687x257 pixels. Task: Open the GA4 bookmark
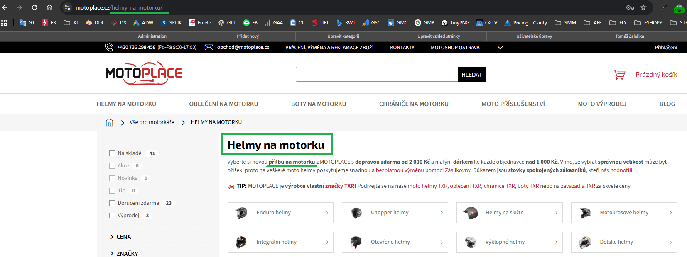point(274,23)
